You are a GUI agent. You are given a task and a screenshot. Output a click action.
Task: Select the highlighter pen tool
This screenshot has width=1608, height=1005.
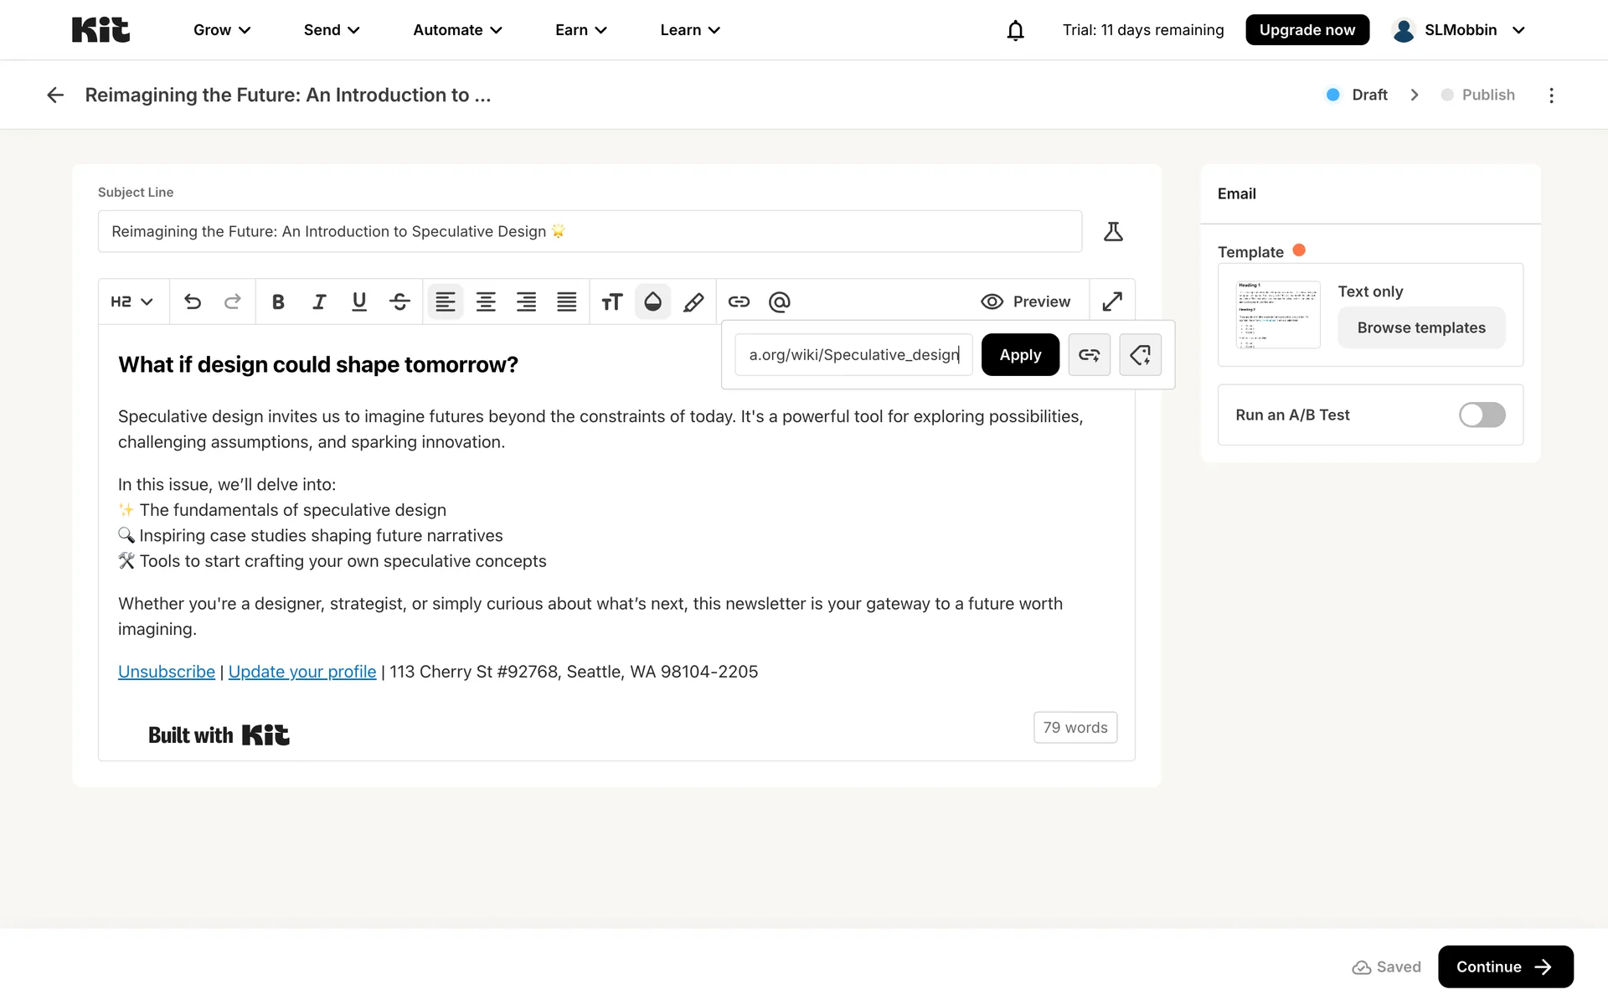(693, 301)
